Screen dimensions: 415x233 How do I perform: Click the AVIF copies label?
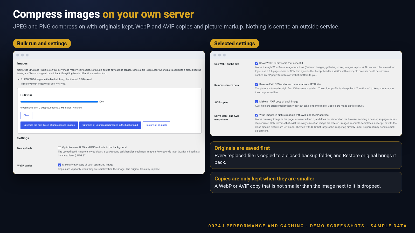(x=221, y=103)
